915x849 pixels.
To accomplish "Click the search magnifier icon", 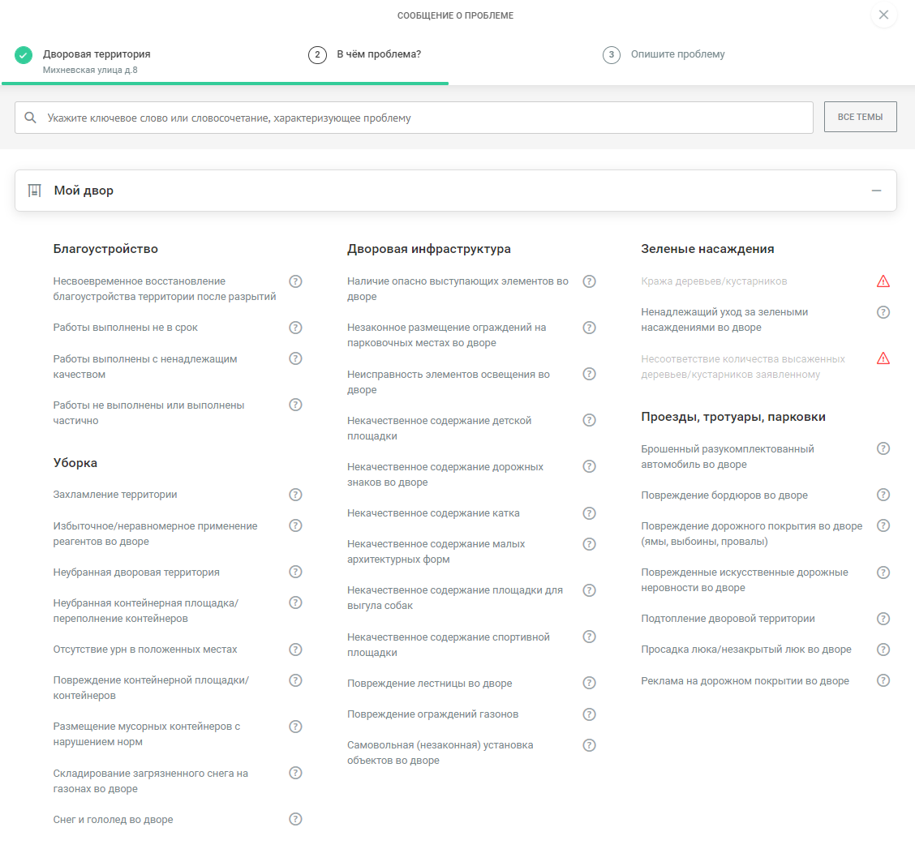I will pyautogui.click(x=31, y=118).
